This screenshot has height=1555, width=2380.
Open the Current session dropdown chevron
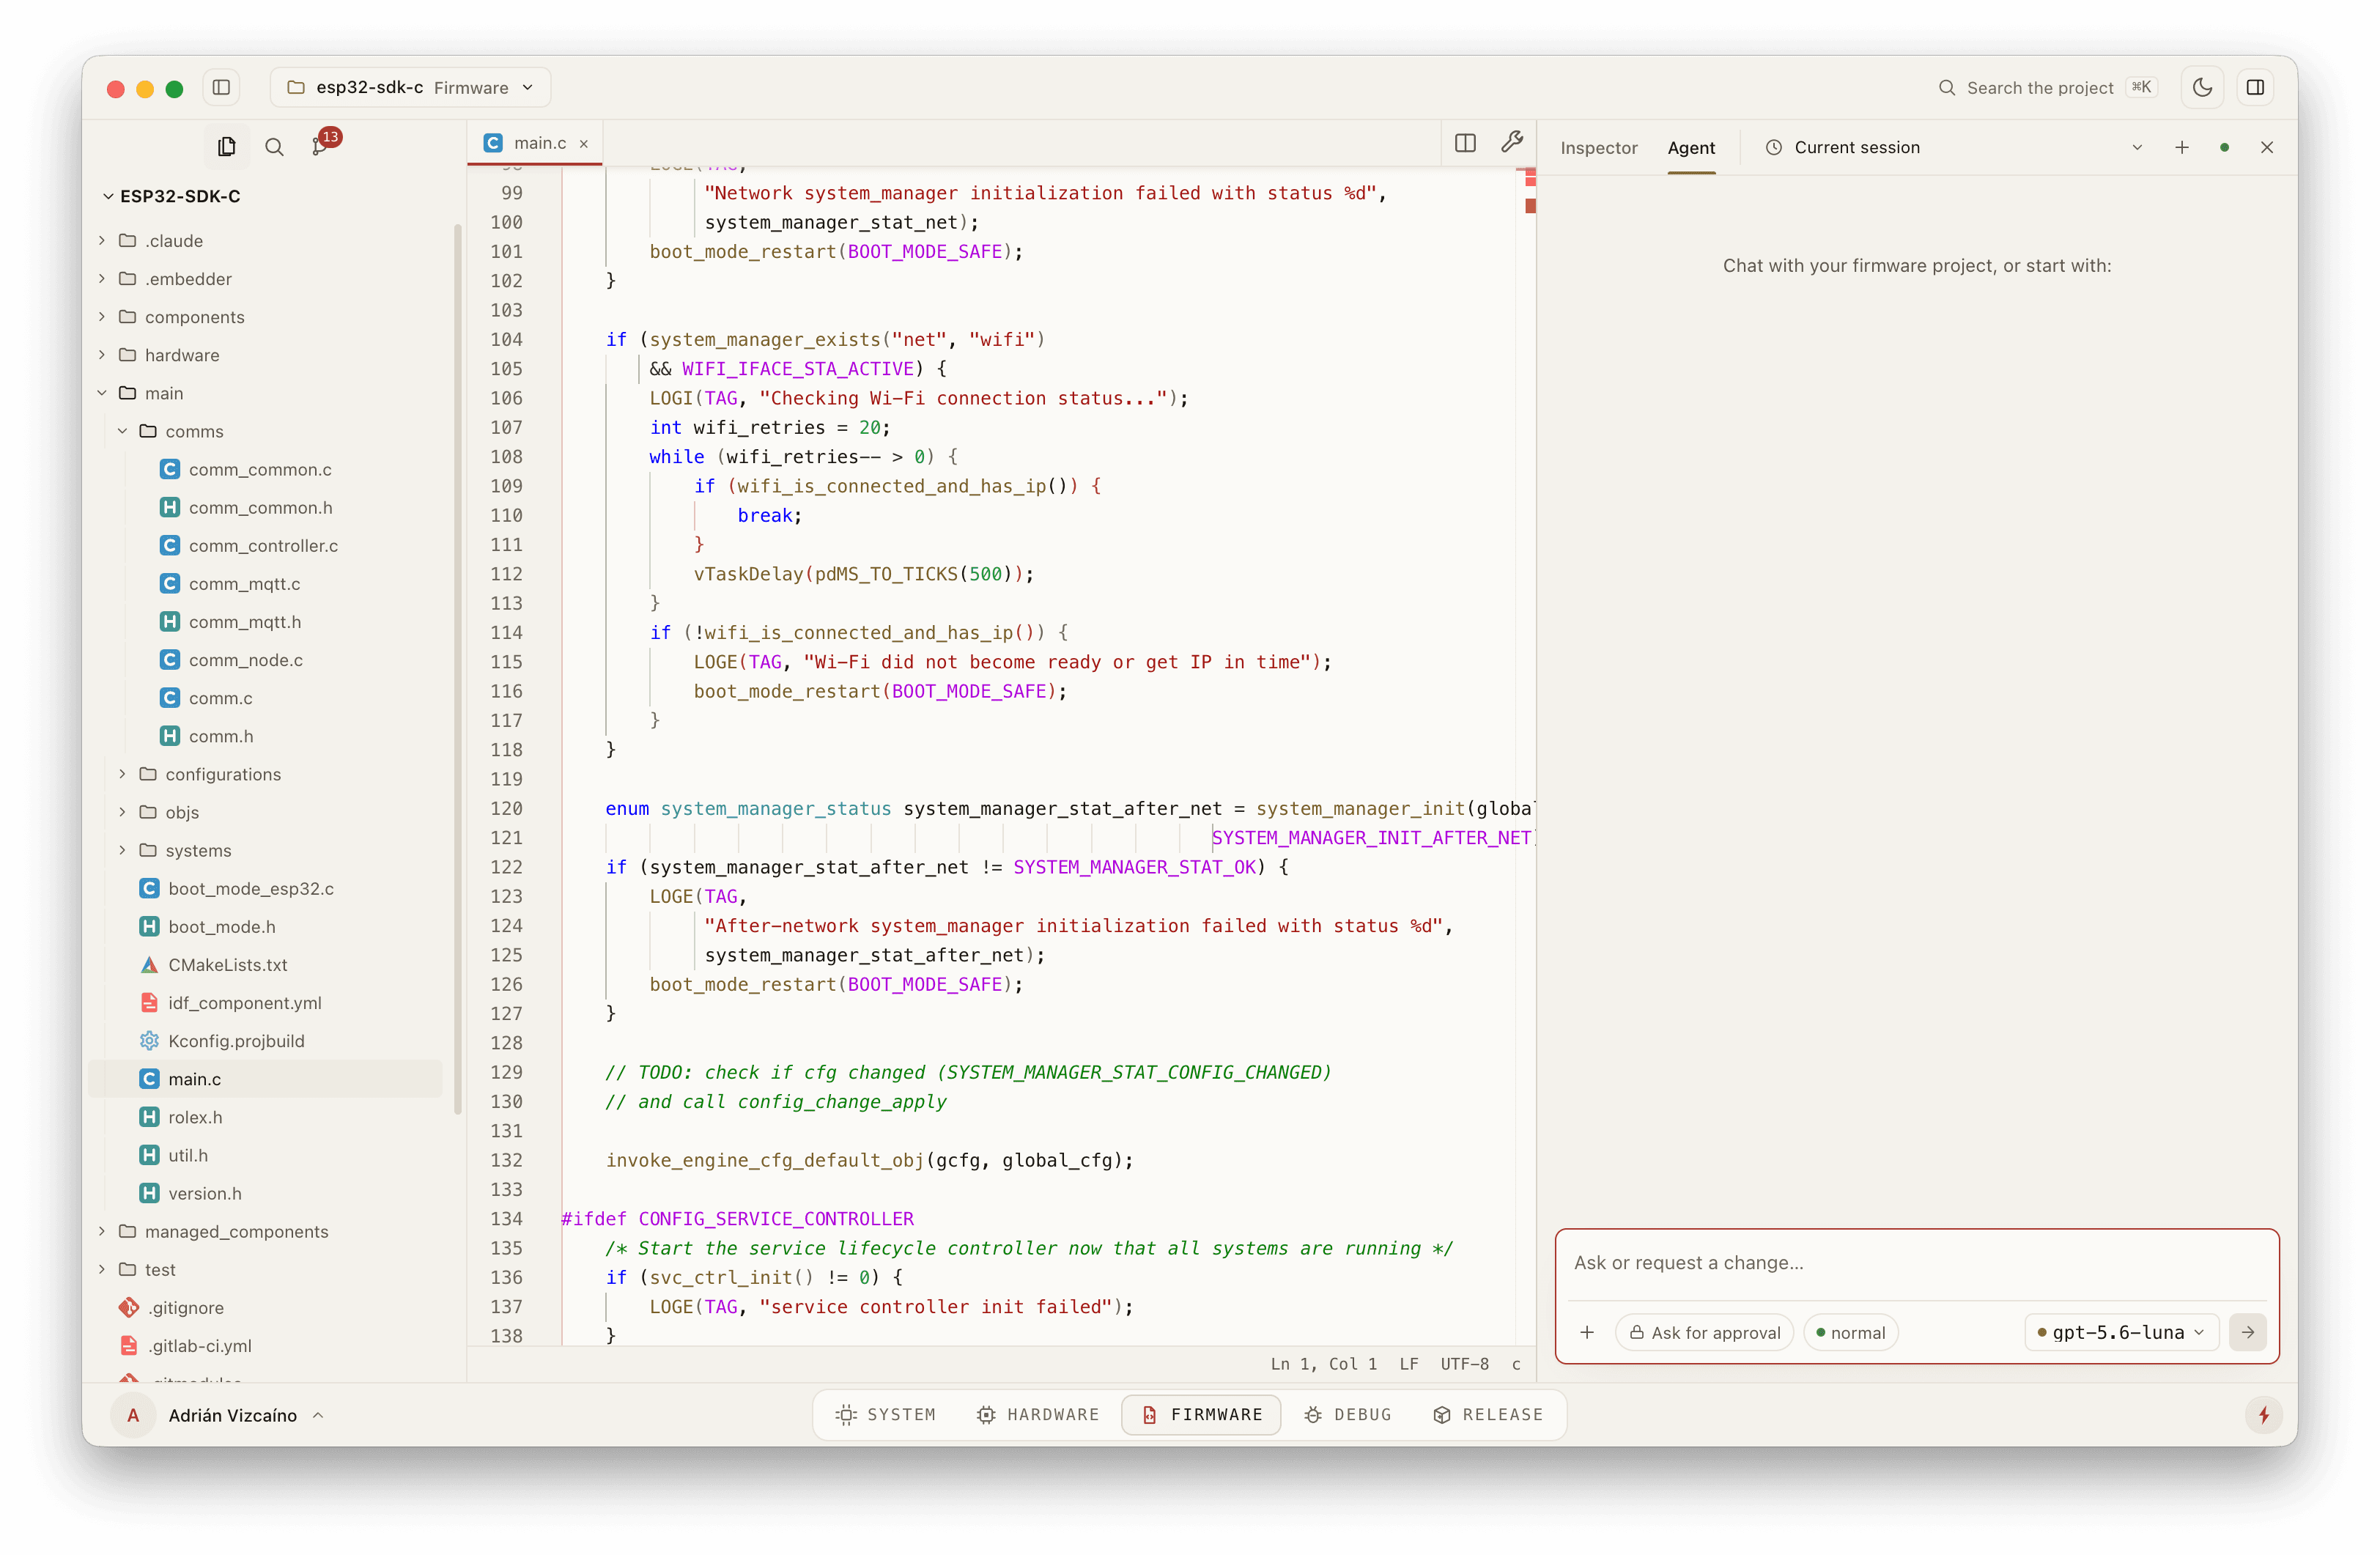[2137, 147]
